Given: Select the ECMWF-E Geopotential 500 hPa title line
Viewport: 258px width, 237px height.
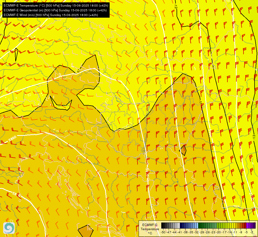Looking at the screenshot, I should pos(55,10).
